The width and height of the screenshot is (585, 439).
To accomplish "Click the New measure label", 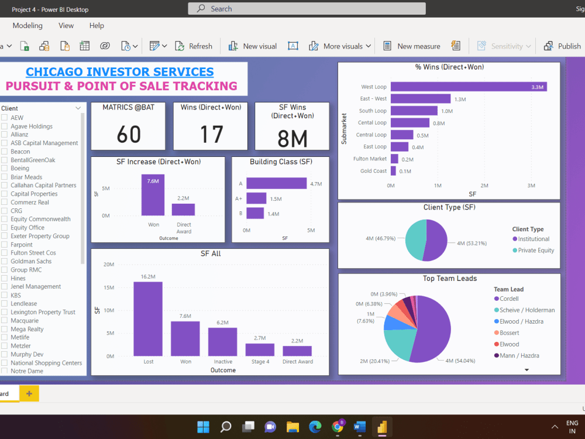I will coord(419,46).
